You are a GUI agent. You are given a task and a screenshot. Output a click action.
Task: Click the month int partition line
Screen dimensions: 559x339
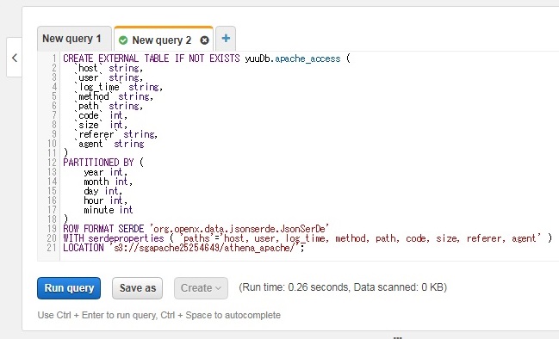point(108,182)
